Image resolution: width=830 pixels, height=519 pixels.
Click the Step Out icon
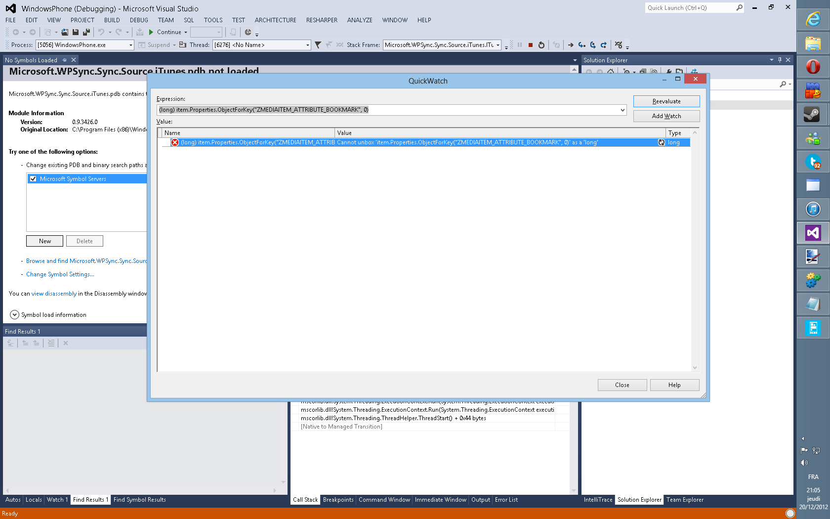(604, 45)
